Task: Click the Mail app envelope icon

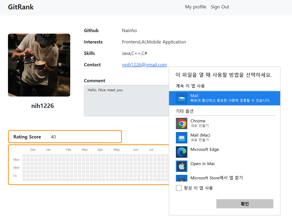Action: click(181, 98)
